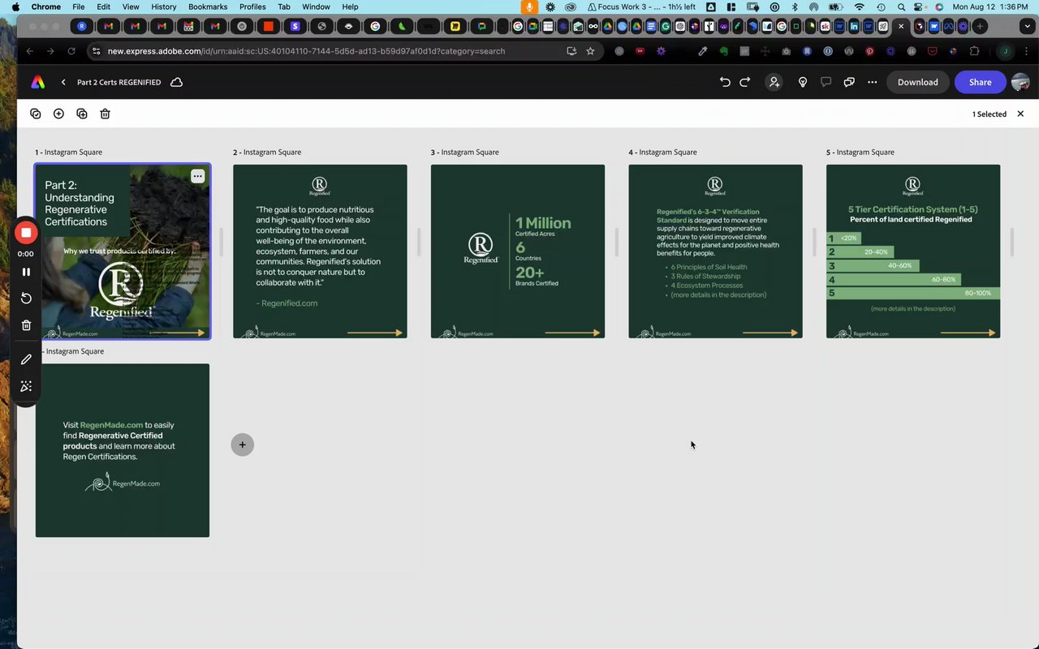1039x649 pixels.
Task: Open macOS Control Center
Action: pos(920,6)
